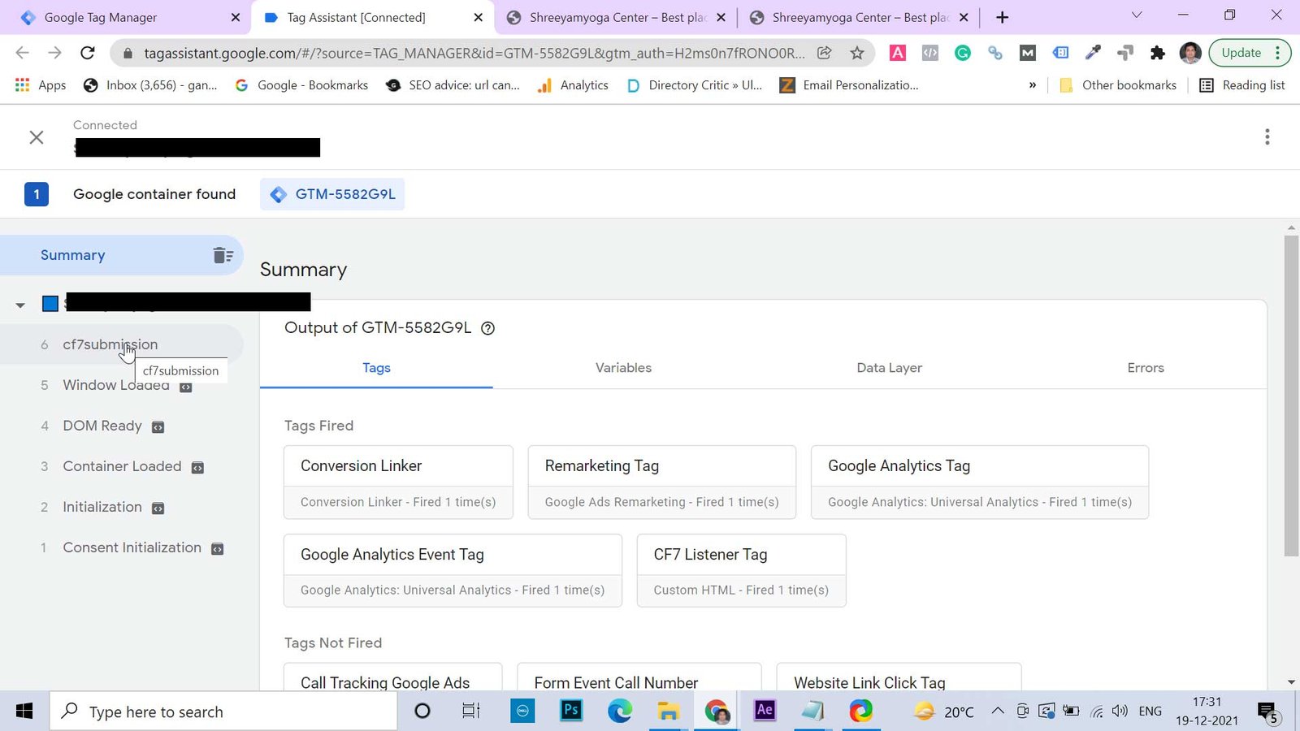Screen dimensions: 1300x731
Task: Open the Other bookmarks folder
Action: (x=1118, y=85)
